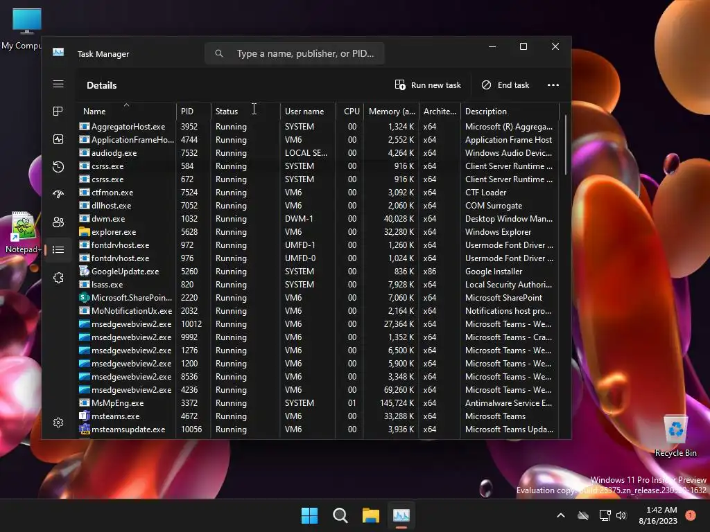This screenshot has width=710, height=532.
Task: Select the audiodg.exe process name
Action: (x=114, y=153)
